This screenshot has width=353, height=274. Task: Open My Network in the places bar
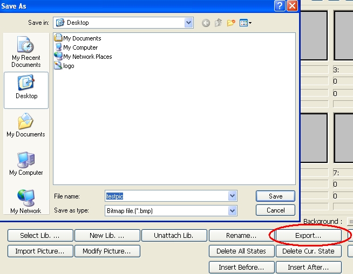[x=26, y=202]
